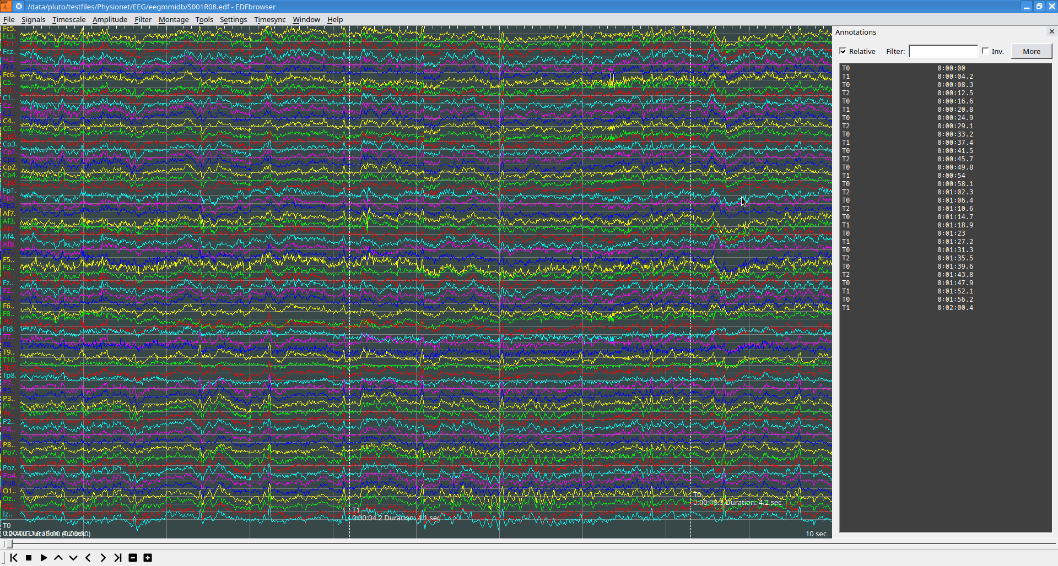Zoom in using the plus icon
Viewport: 1058px width, 566px height.
click(x=147, y=558)
